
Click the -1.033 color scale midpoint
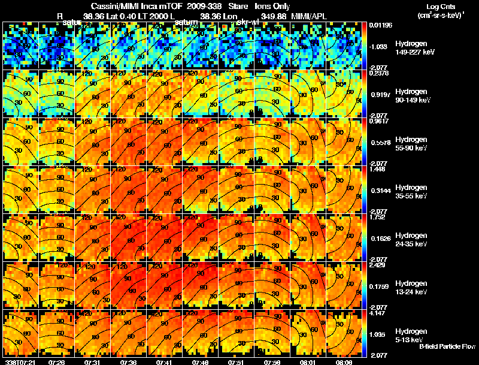pyautogui.click(x=378, y=47)
